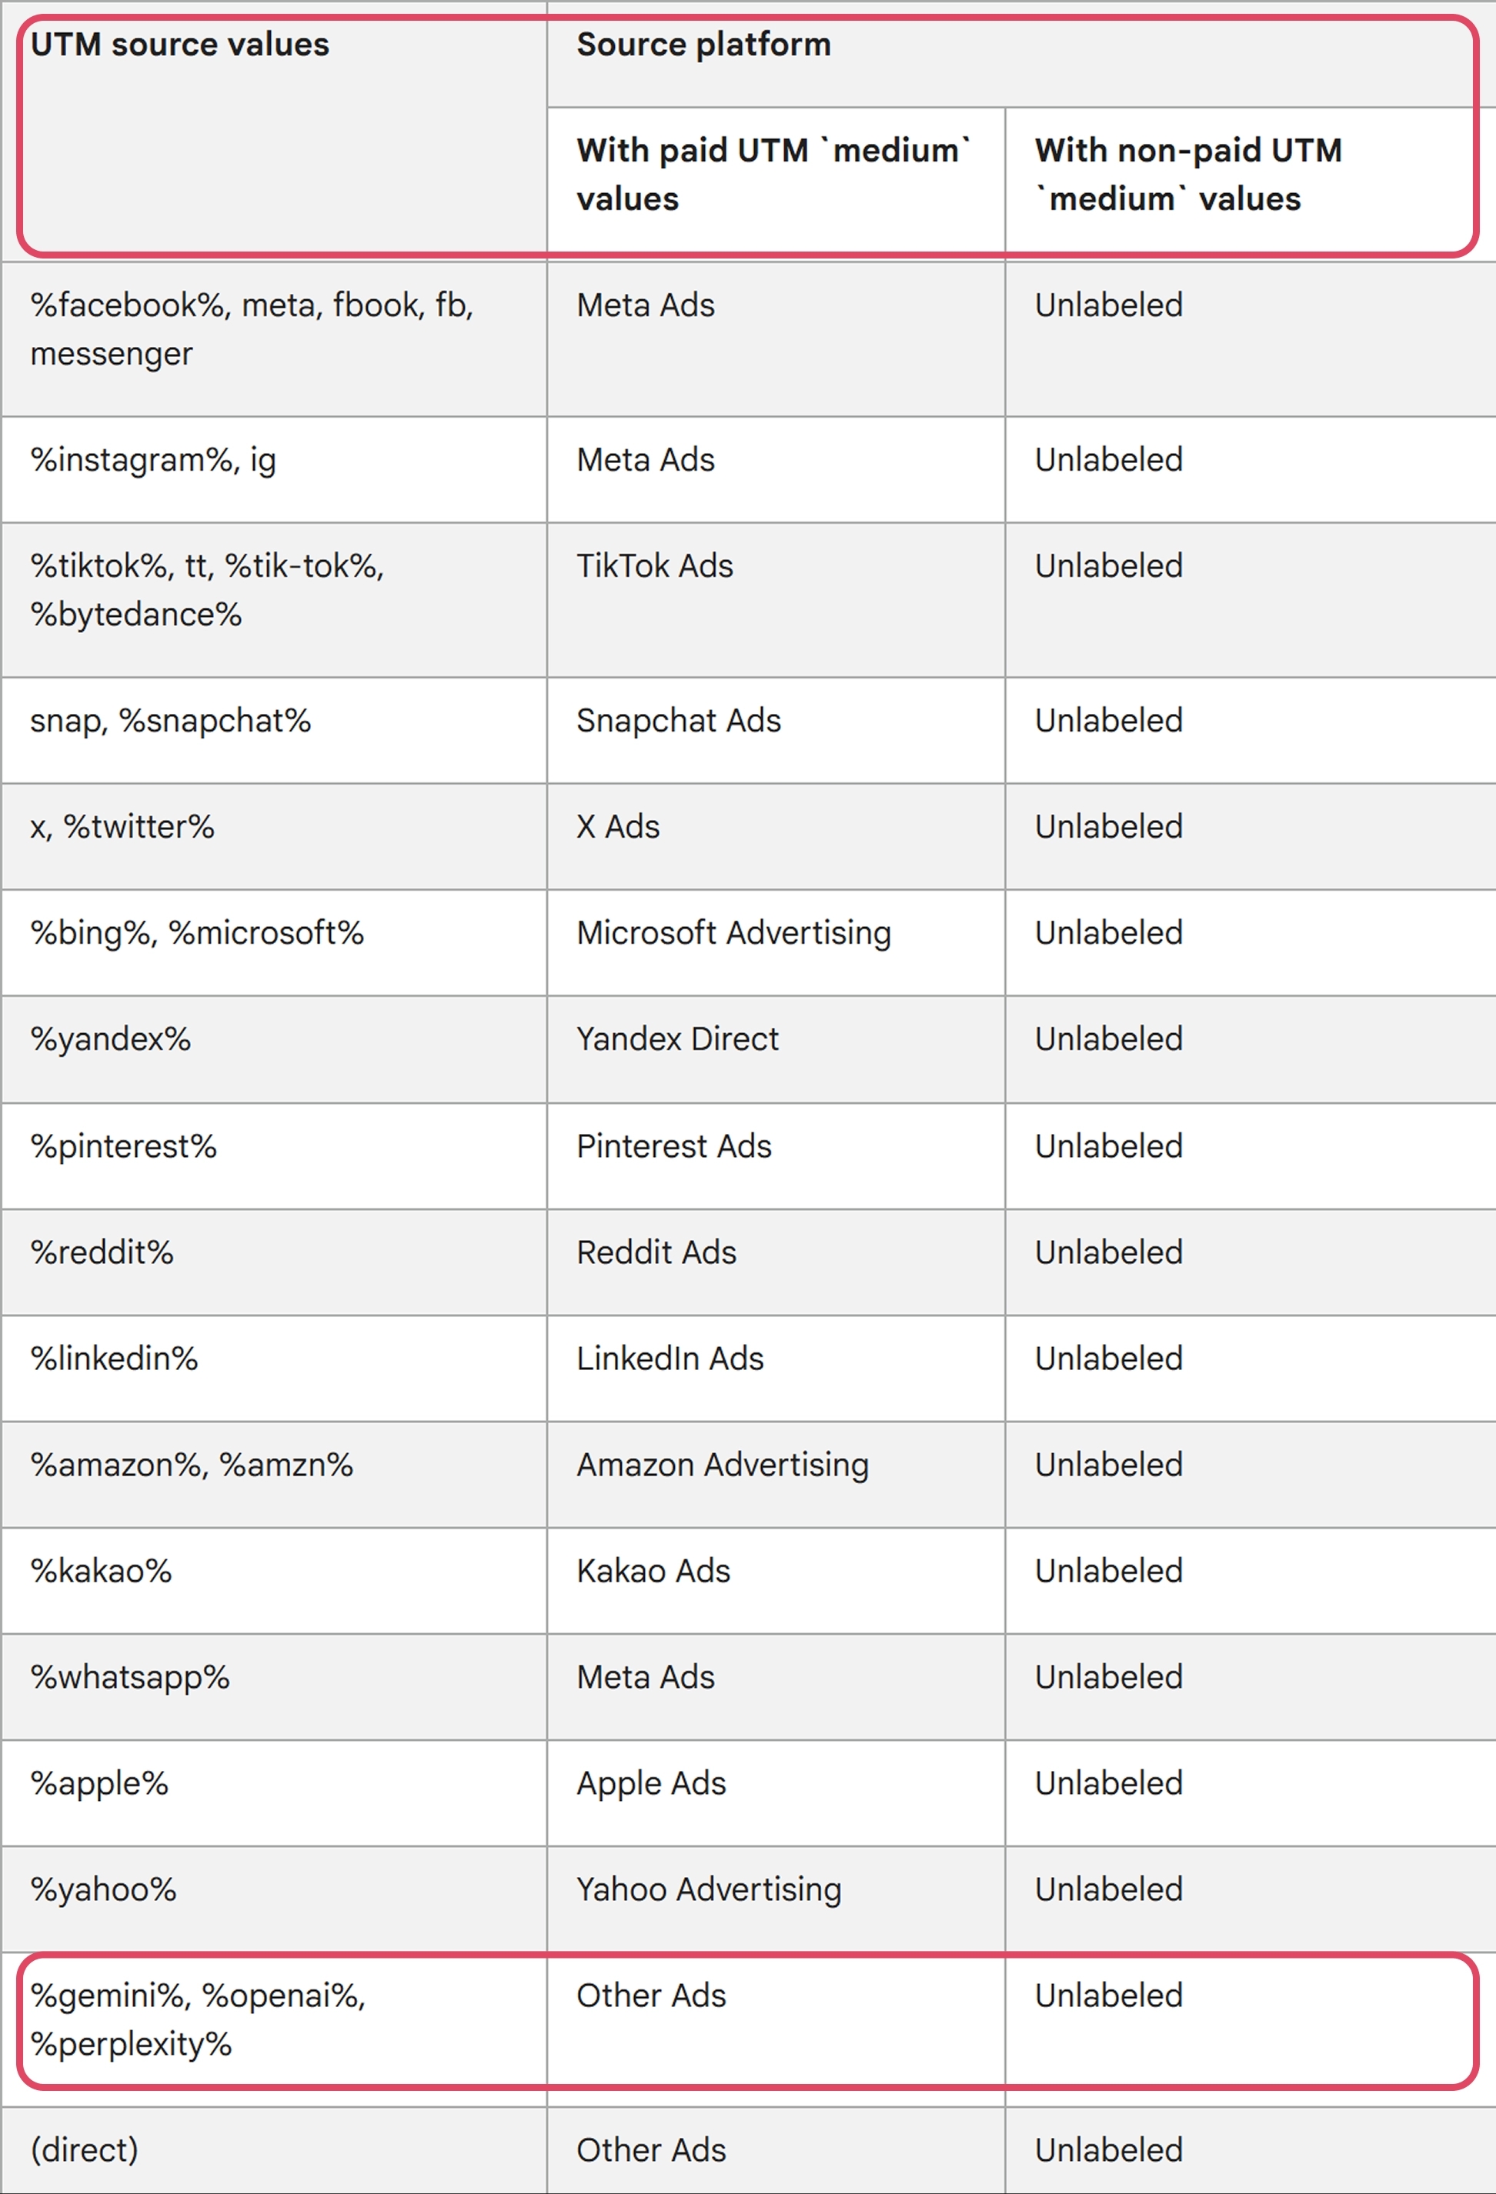This screenshot has height=2194, width=1496.
Task: Select the "Reddit Ads" cell
Action: pos(776,1262)
